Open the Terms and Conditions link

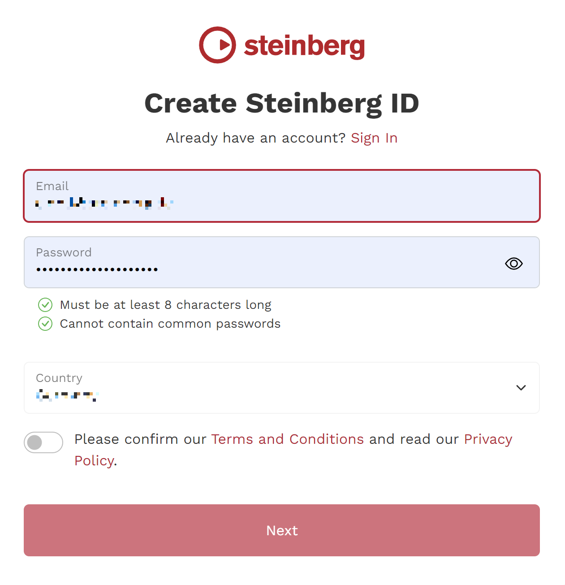[288, 439]
